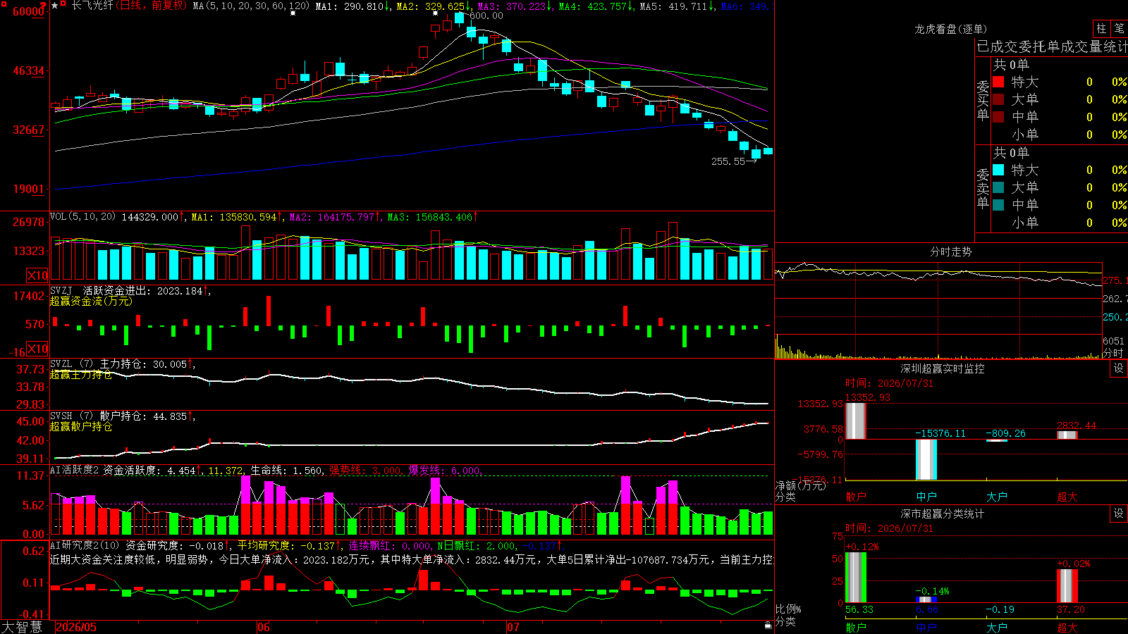Click the dark red 大单 buy-order swatch

(998, 99)
